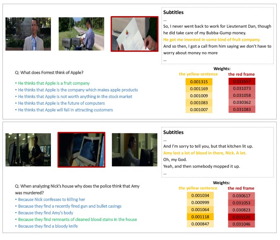The width and height of the screenshot is (280, 240).
Task: Select yellow subtitle "He got me invested in some kind of fruit company."
Action: coord(212,39)
